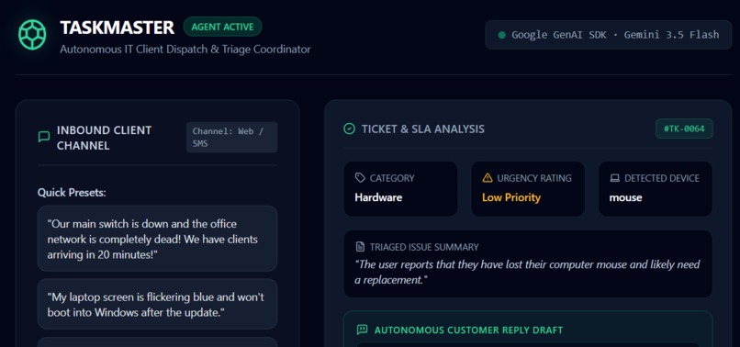Click the Channel: Web / SMS label
The height and width of the screenshot is (347, 740).
231,138
